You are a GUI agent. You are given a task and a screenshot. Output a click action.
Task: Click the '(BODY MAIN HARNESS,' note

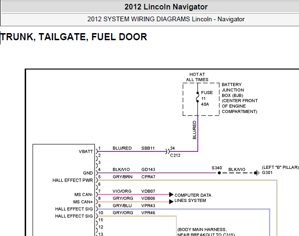(x=202, y=229)
